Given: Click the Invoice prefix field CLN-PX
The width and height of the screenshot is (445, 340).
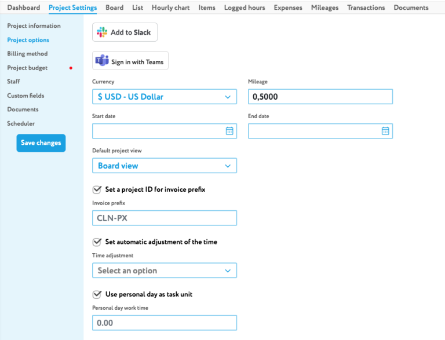Looking at the screenshot, I should pyautogui.click(x=165, y=218).
